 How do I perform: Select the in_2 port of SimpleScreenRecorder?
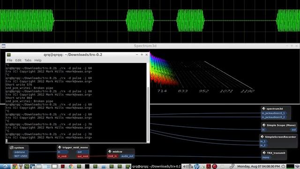[263, 145]
